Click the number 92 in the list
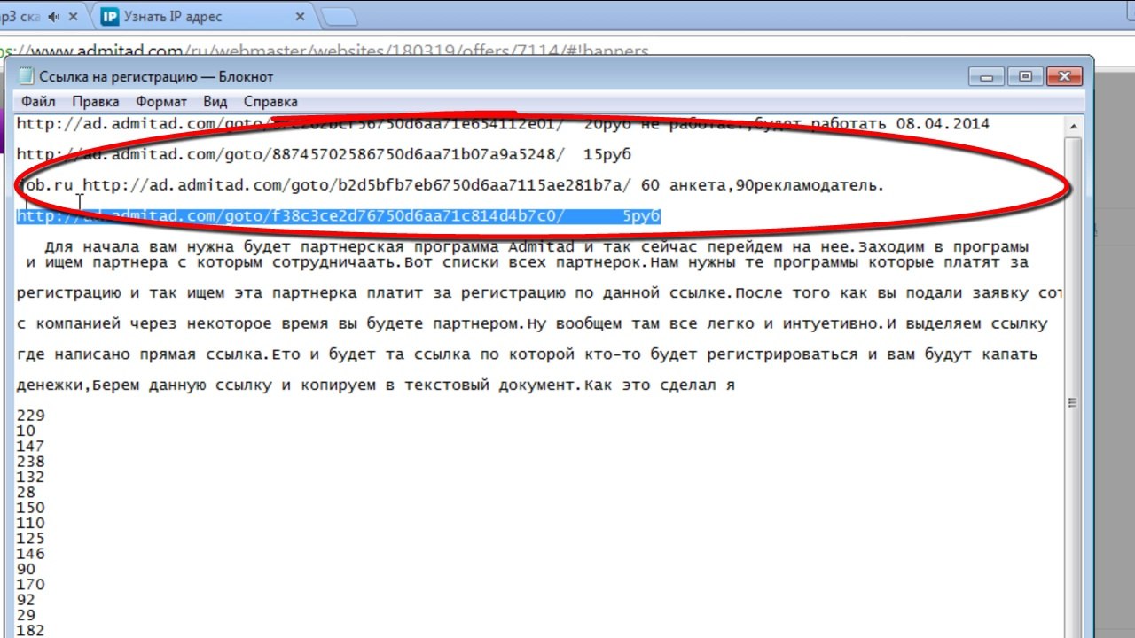Viewport: 1135px width, 638px height. click(x=26, y=600)
